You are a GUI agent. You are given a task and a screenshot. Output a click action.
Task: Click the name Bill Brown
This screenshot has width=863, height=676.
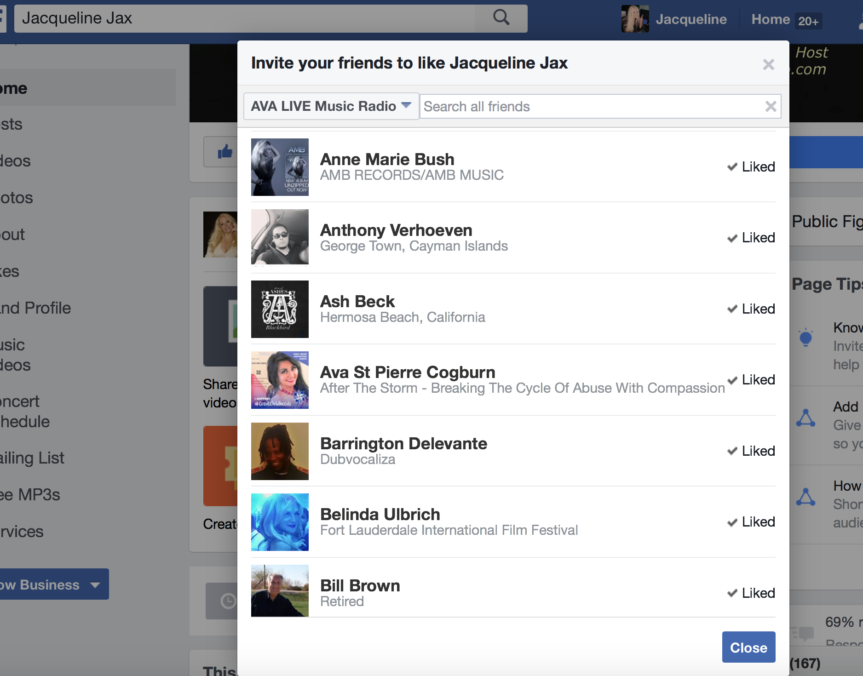click(x=360, y=585)
